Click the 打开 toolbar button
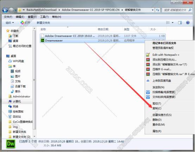Viewport: 195px width, 152px height. pyautogui.click(x=25, y=23)
